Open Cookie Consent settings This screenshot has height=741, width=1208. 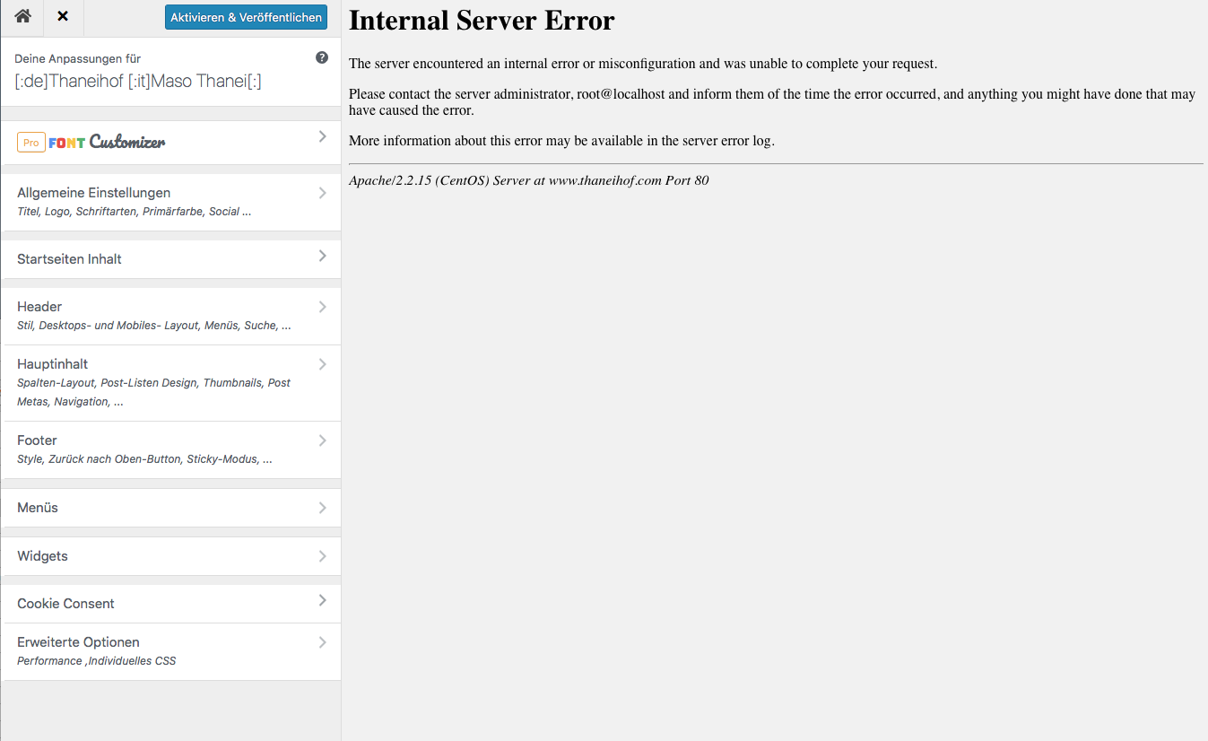tap(172, 604)
